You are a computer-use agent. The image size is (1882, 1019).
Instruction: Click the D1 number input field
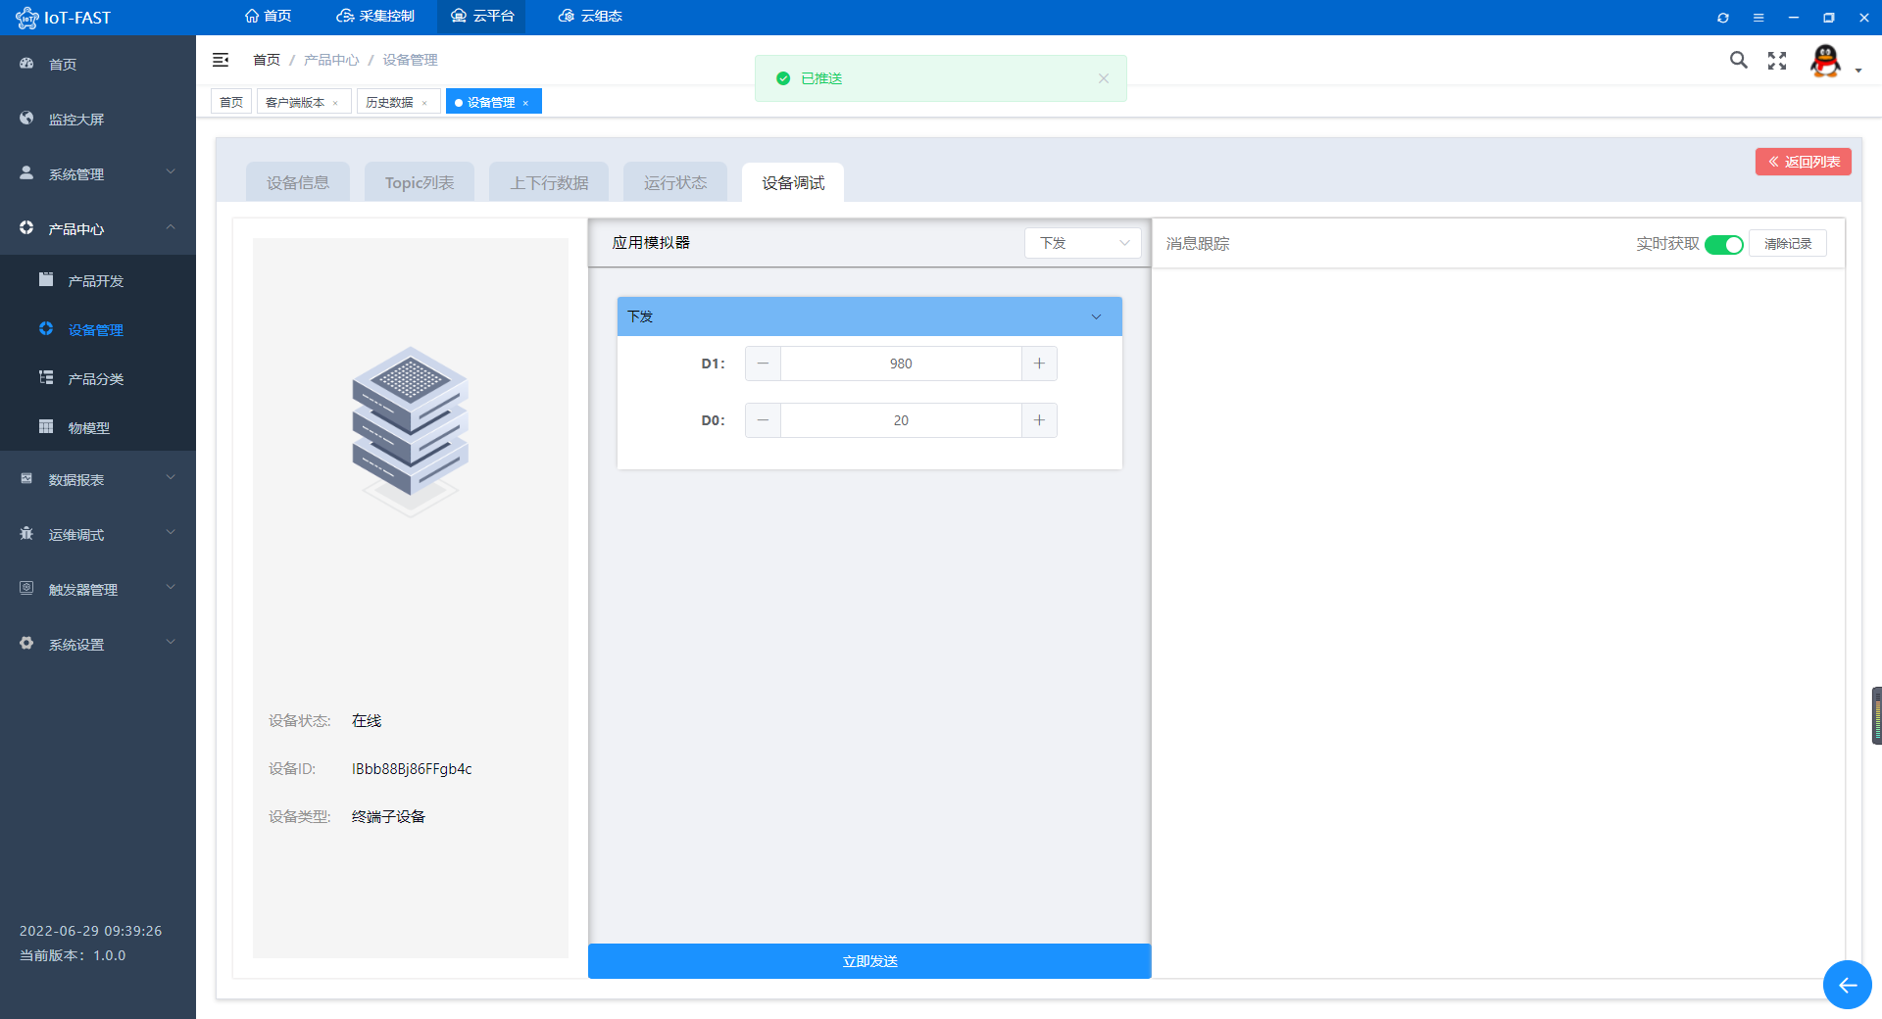[901, 364]
